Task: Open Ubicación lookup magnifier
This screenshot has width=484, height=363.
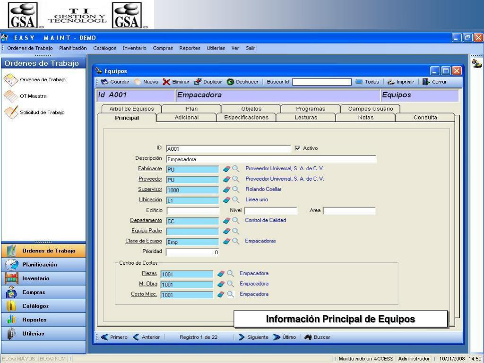Action: pyautogui.click(x=235, y=200)
